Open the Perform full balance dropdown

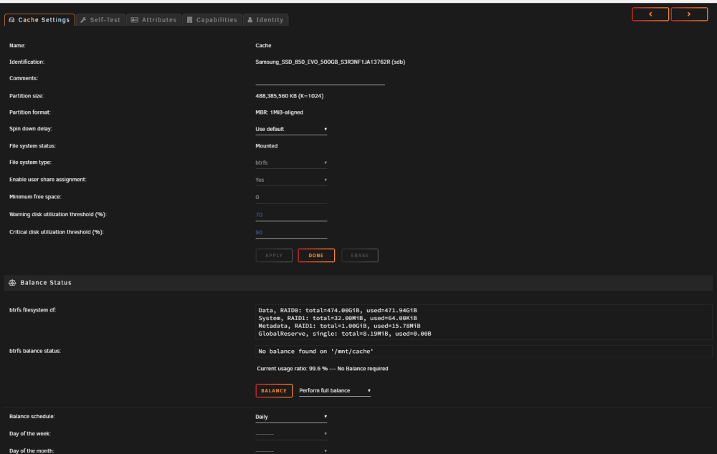point(335,390)
